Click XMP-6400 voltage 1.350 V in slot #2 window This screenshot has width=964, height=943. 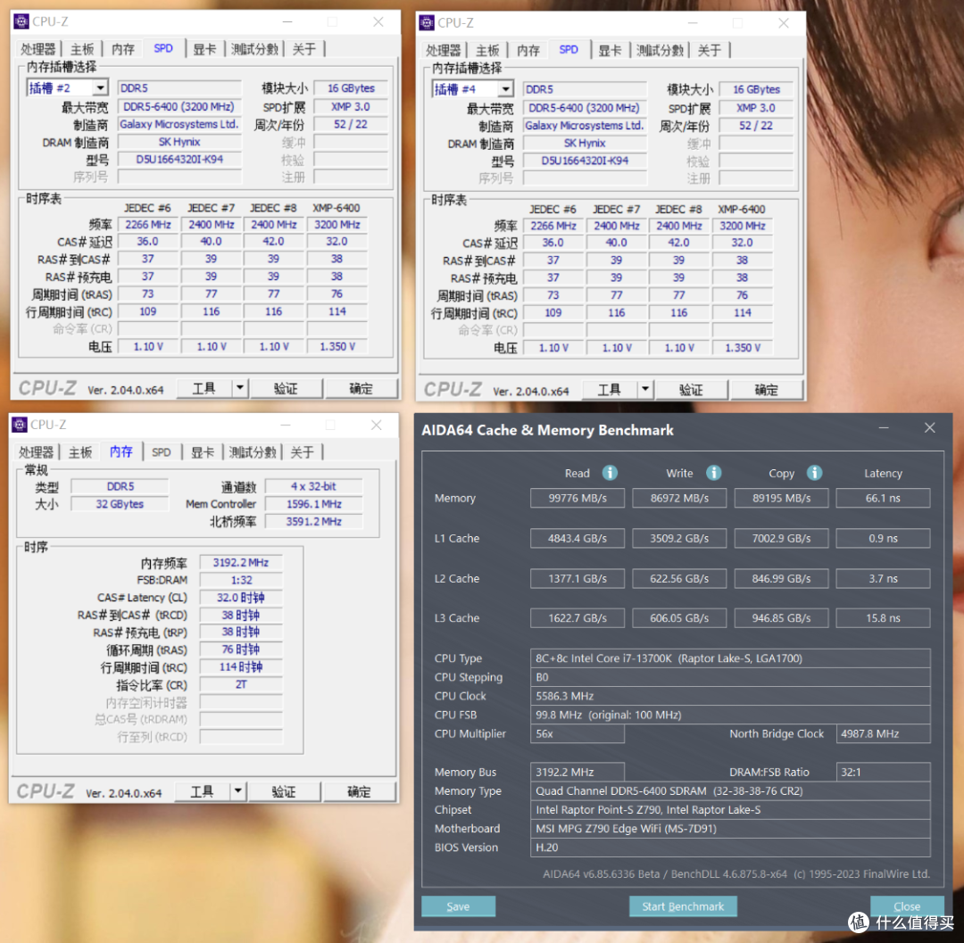pyautogui.click(x=337, y=346)
